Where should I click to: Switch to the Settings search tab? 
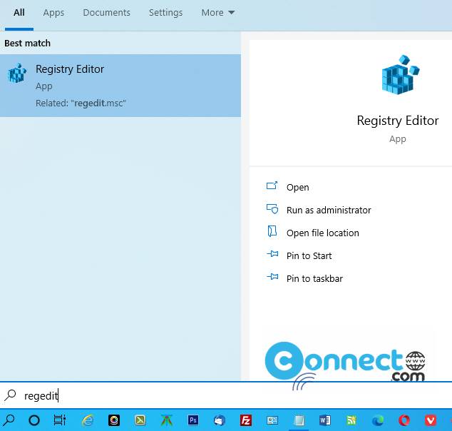tap(165, 13)
